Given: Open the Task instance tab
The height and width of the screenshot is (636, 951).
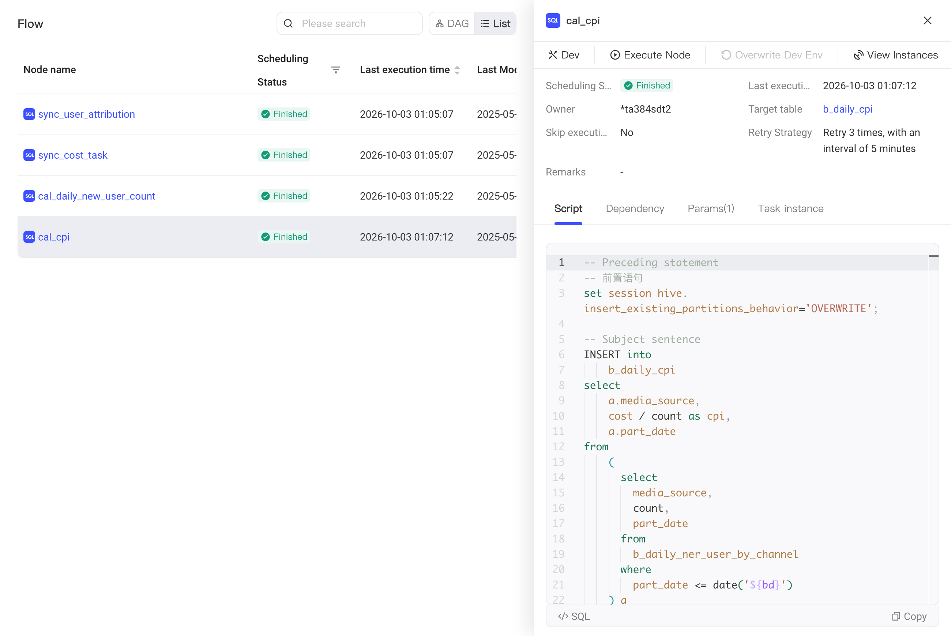Looking at the screenshot, I should point(790,208).
